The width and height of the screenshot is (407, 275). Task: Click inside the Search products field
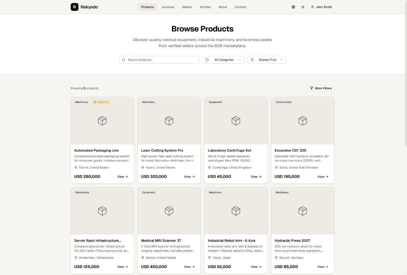pyautogui.click(x=160, y=59)
